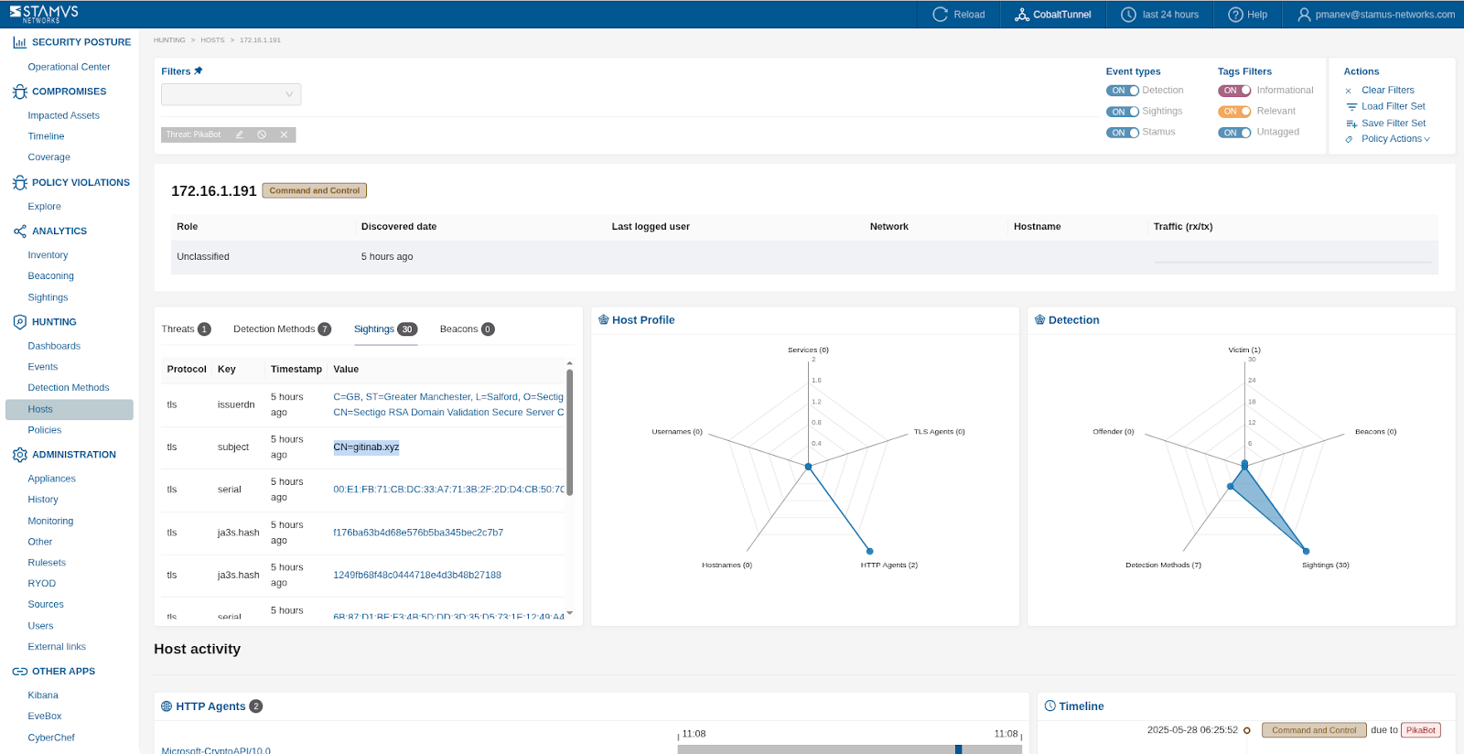Remove the Threat: PikaBot filter chip
Image resolution: width=1464 pixels, height=754 pixels.
click(284, 135)
